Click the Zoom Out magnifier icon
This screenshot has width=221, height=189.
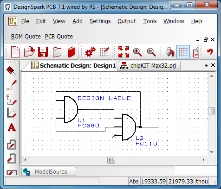(x=151, y=52)
